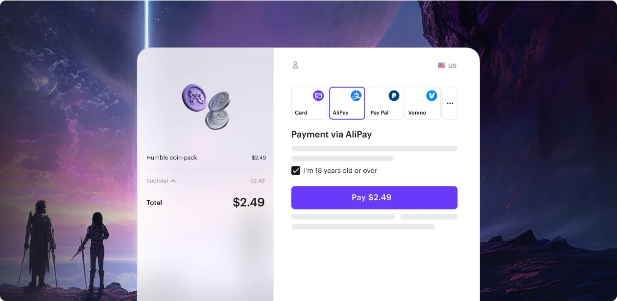Click the blue AliPay logo icon

tap(356, 96)
